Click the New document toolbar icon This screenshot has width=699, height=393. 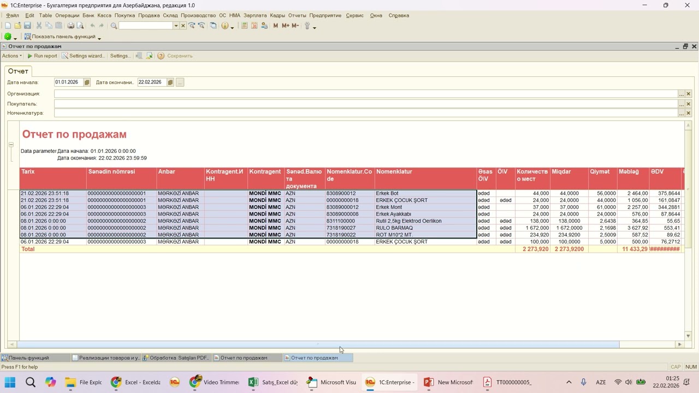(x=8, y=26)
